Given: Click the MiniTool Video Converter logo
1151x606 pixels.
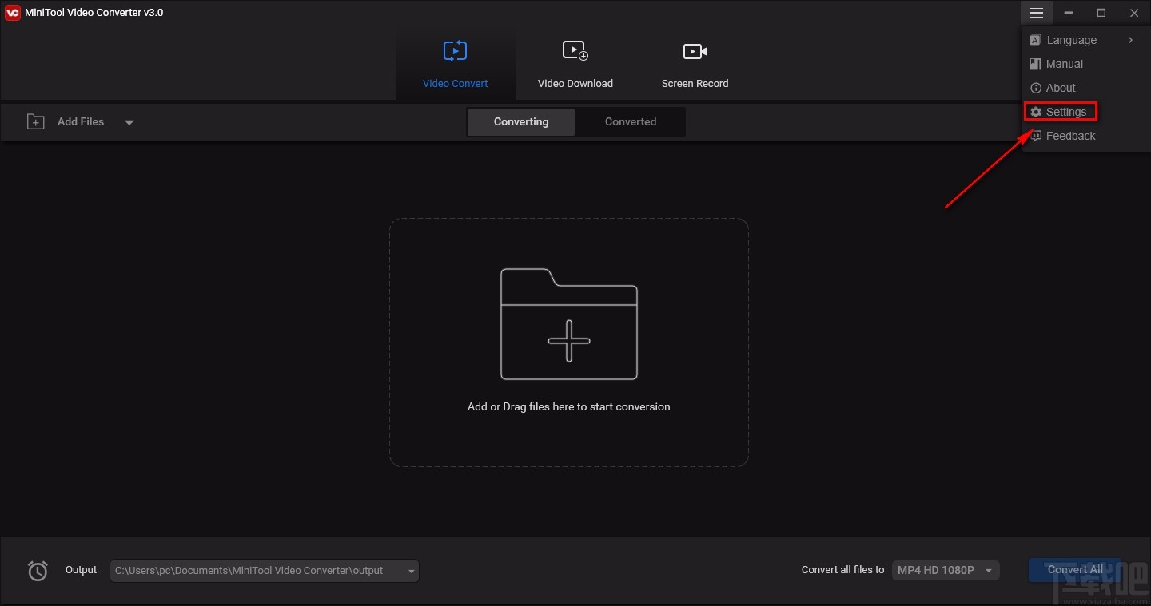Looking at the screenshot, I should 12,12.
